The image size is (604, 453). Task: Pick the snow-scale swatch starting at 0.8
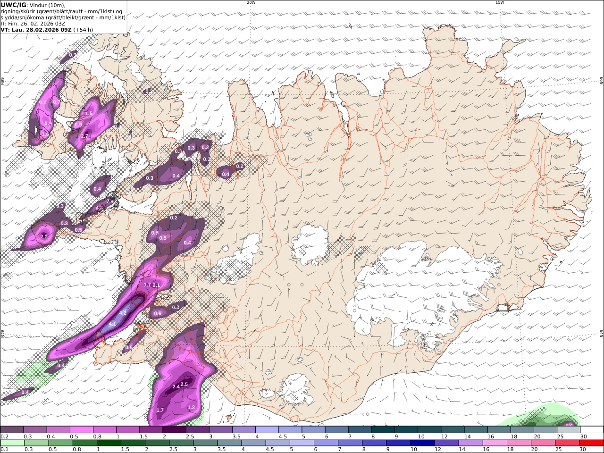(x=104, y=429)
